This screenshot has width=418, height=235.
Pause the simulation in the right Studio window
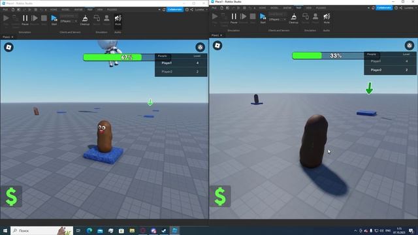coord(234,18)
